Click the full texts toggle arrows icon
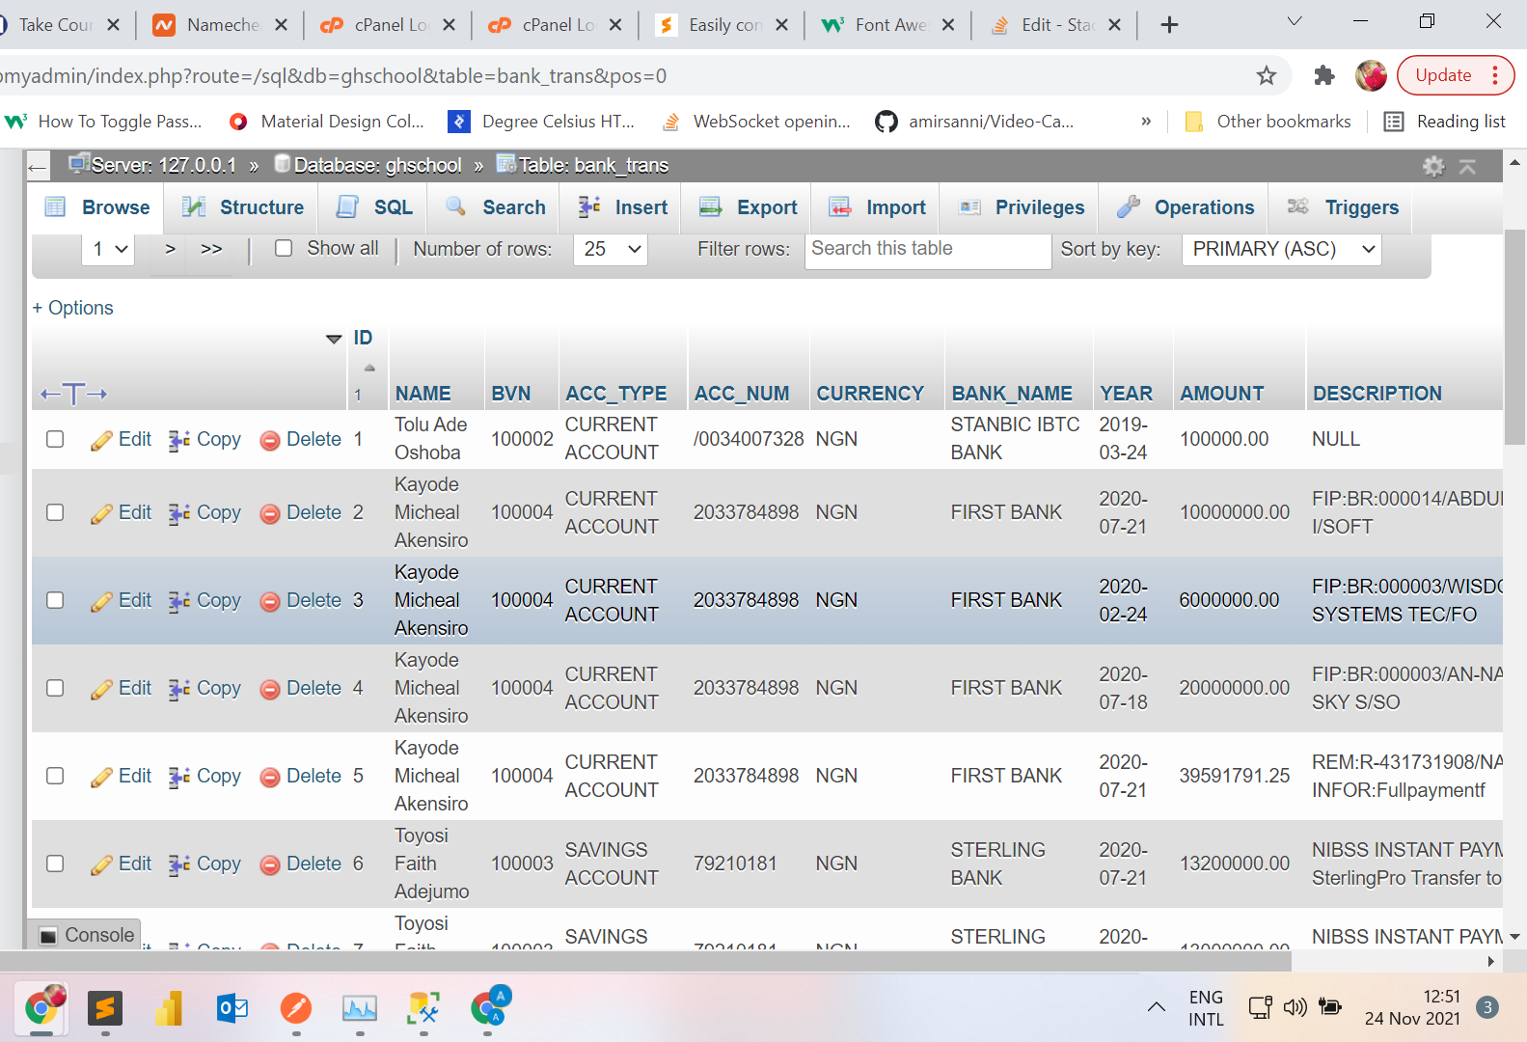 point(73,394)
